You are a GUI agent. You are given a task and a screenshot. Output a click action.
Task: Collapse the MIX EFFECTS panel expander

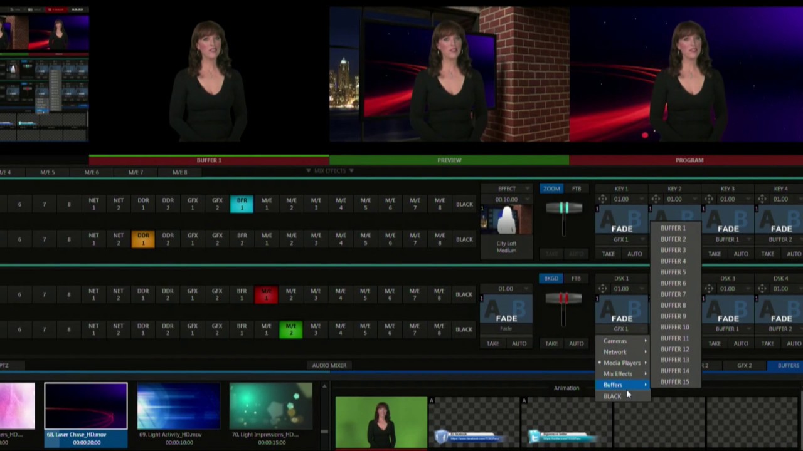point(330,170)
